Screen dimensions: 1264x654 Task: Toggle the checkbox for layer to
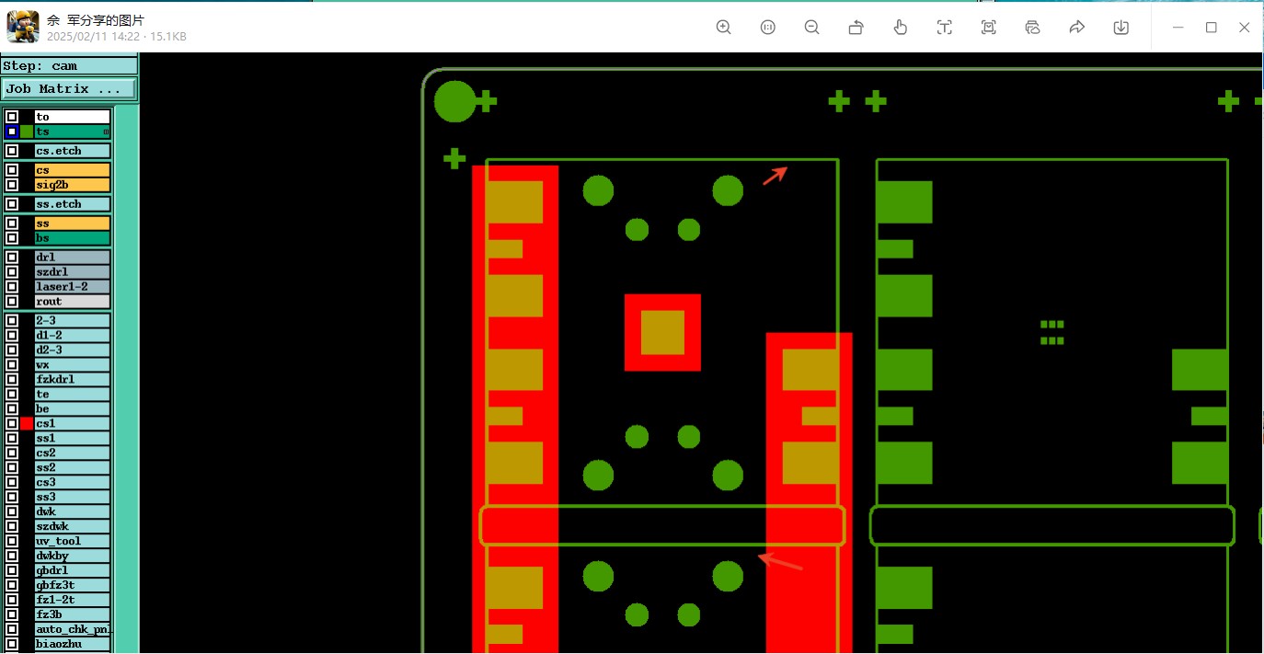pyautogui.click(x=12, y=117)
